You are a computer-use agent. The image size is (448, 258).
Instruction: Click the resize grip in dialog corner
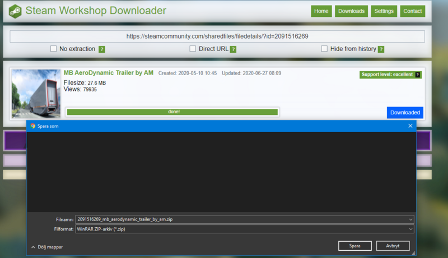coord(413,253)
